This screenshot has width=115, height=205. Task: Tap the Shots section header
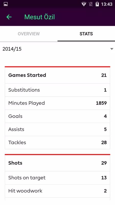[57, 163]
